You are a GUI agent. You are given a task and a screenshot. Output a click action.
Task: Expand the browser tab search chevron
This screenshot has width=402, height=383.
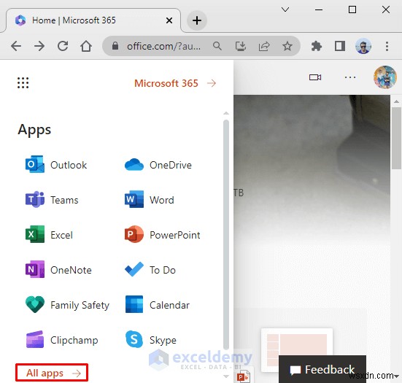click(285, 9)
